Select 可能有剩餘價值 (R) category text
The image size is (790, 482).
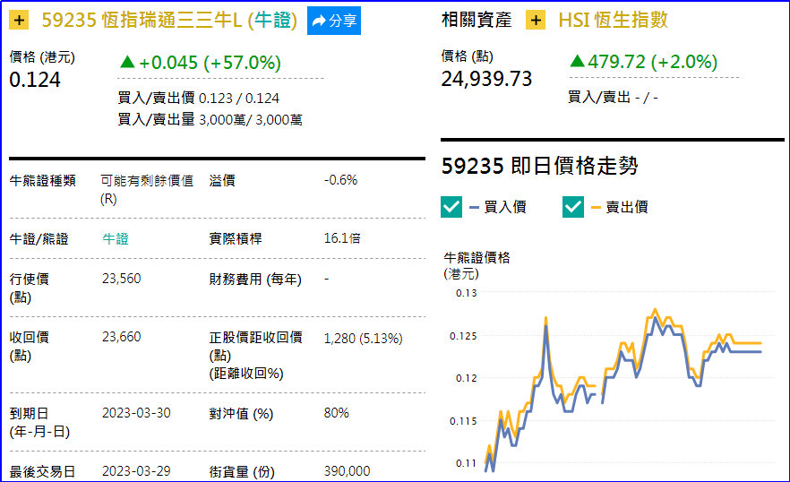coord(147,190)
